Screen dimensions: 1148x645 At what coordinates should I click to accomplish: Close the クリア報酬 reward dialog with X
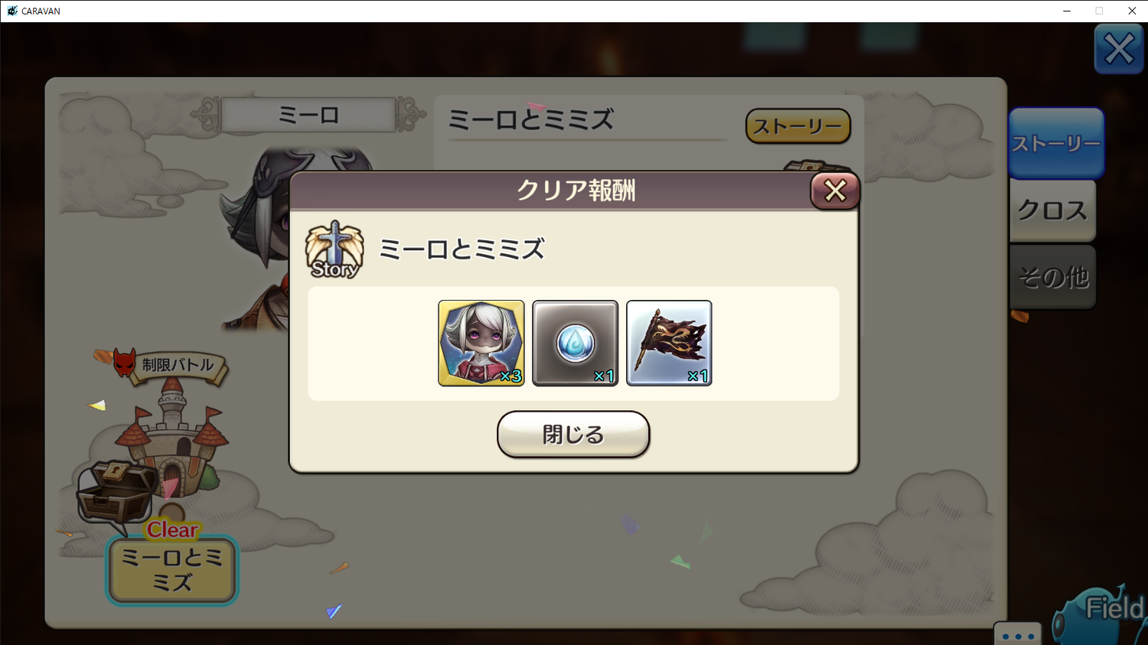pyautogui.click(x=835, y=191)
